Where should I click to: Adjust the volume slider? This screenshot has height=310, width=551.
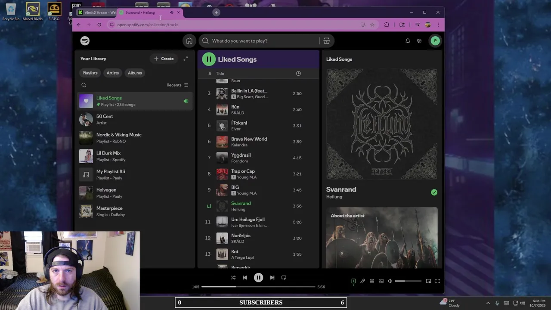[408, 281]
